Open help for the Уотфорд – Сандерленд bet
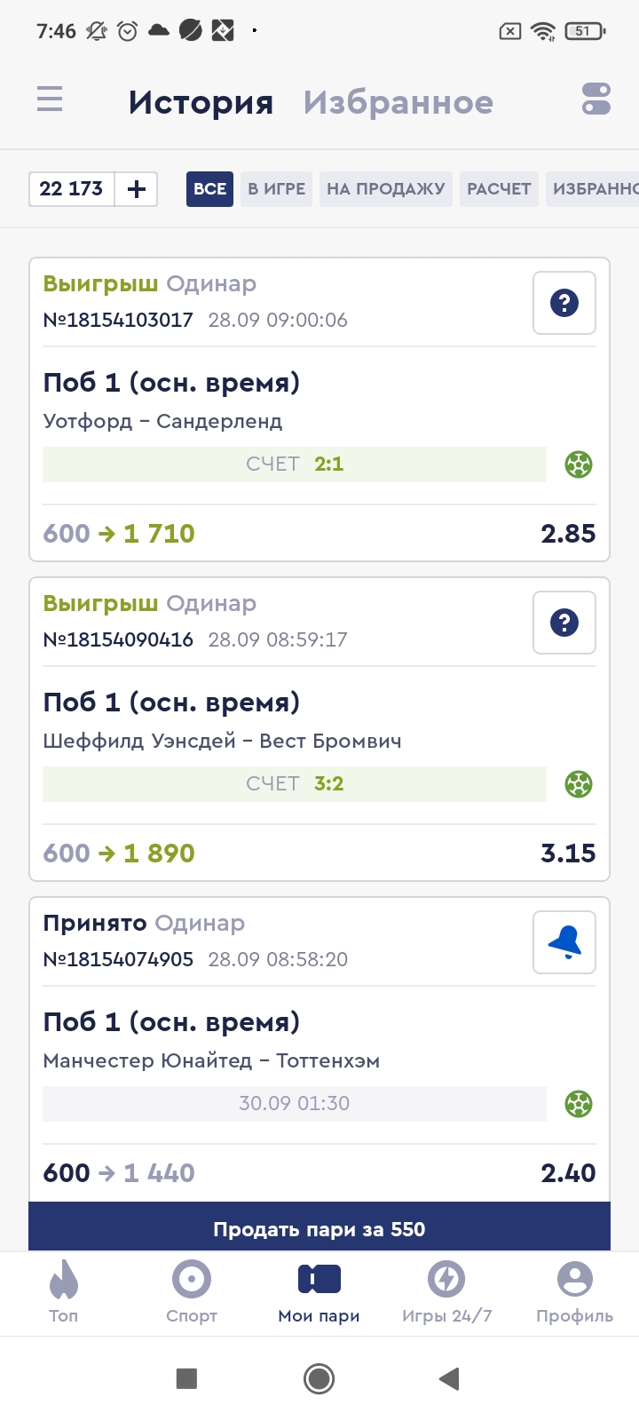The image size is (639, 1421). (564, 303)
